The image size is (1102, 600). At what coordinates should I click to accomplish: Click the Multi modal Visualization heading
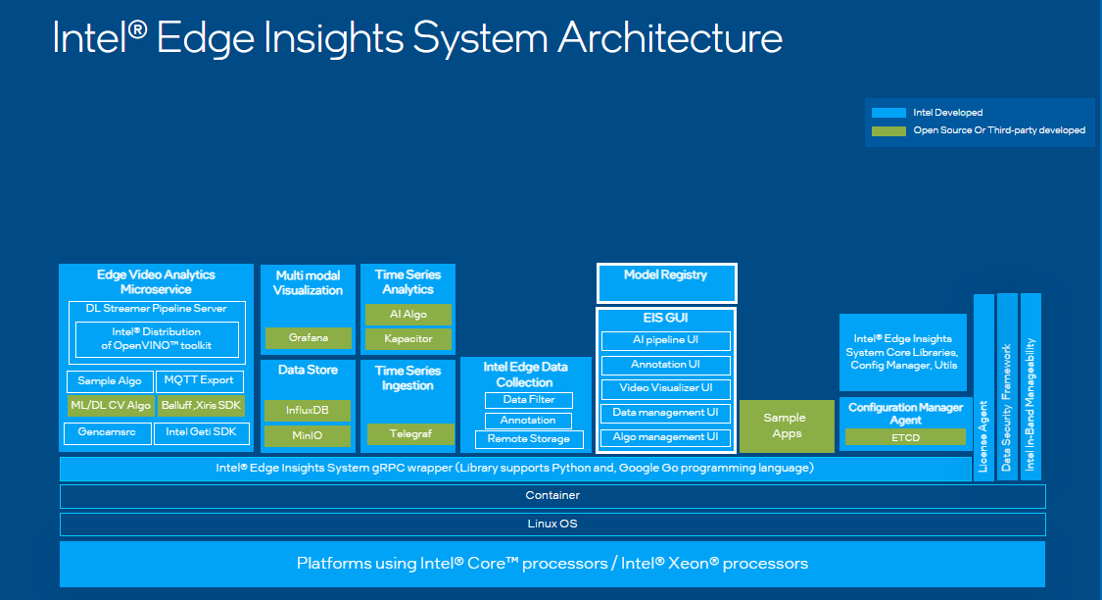coord(308,282)
